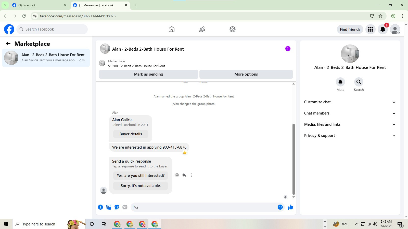The image size is (408, 229).
Task: Close the Messenger | Facebook tab
Action: [126, 5]
